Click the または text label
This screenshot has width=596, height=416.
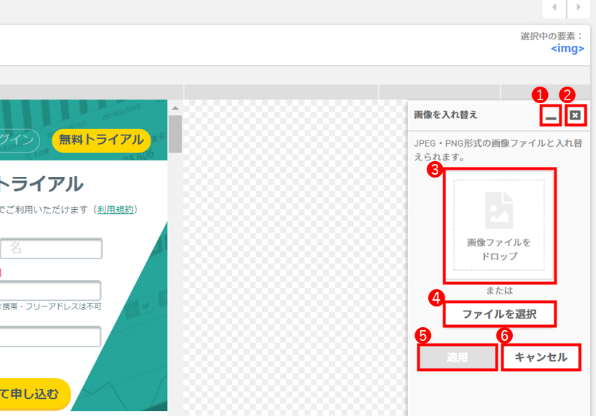pos(499,291)
